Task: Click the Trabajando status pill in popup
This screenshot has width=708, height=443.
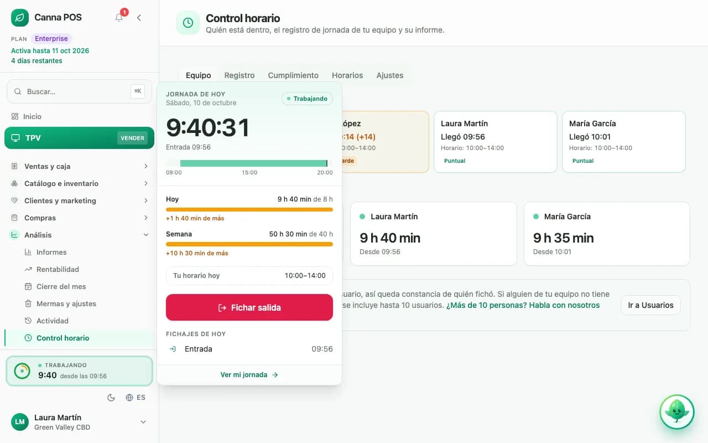Action: pyautogui.click(x=307, y=99)
